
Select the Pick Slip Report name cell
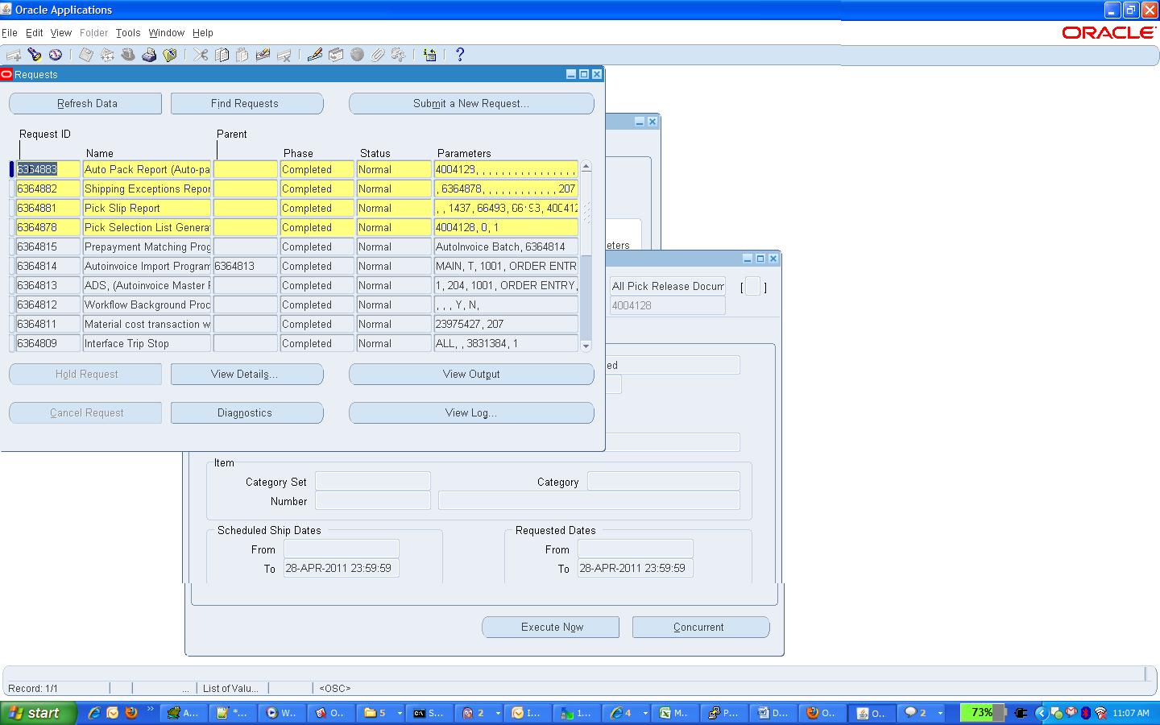[x=147, y=208]
